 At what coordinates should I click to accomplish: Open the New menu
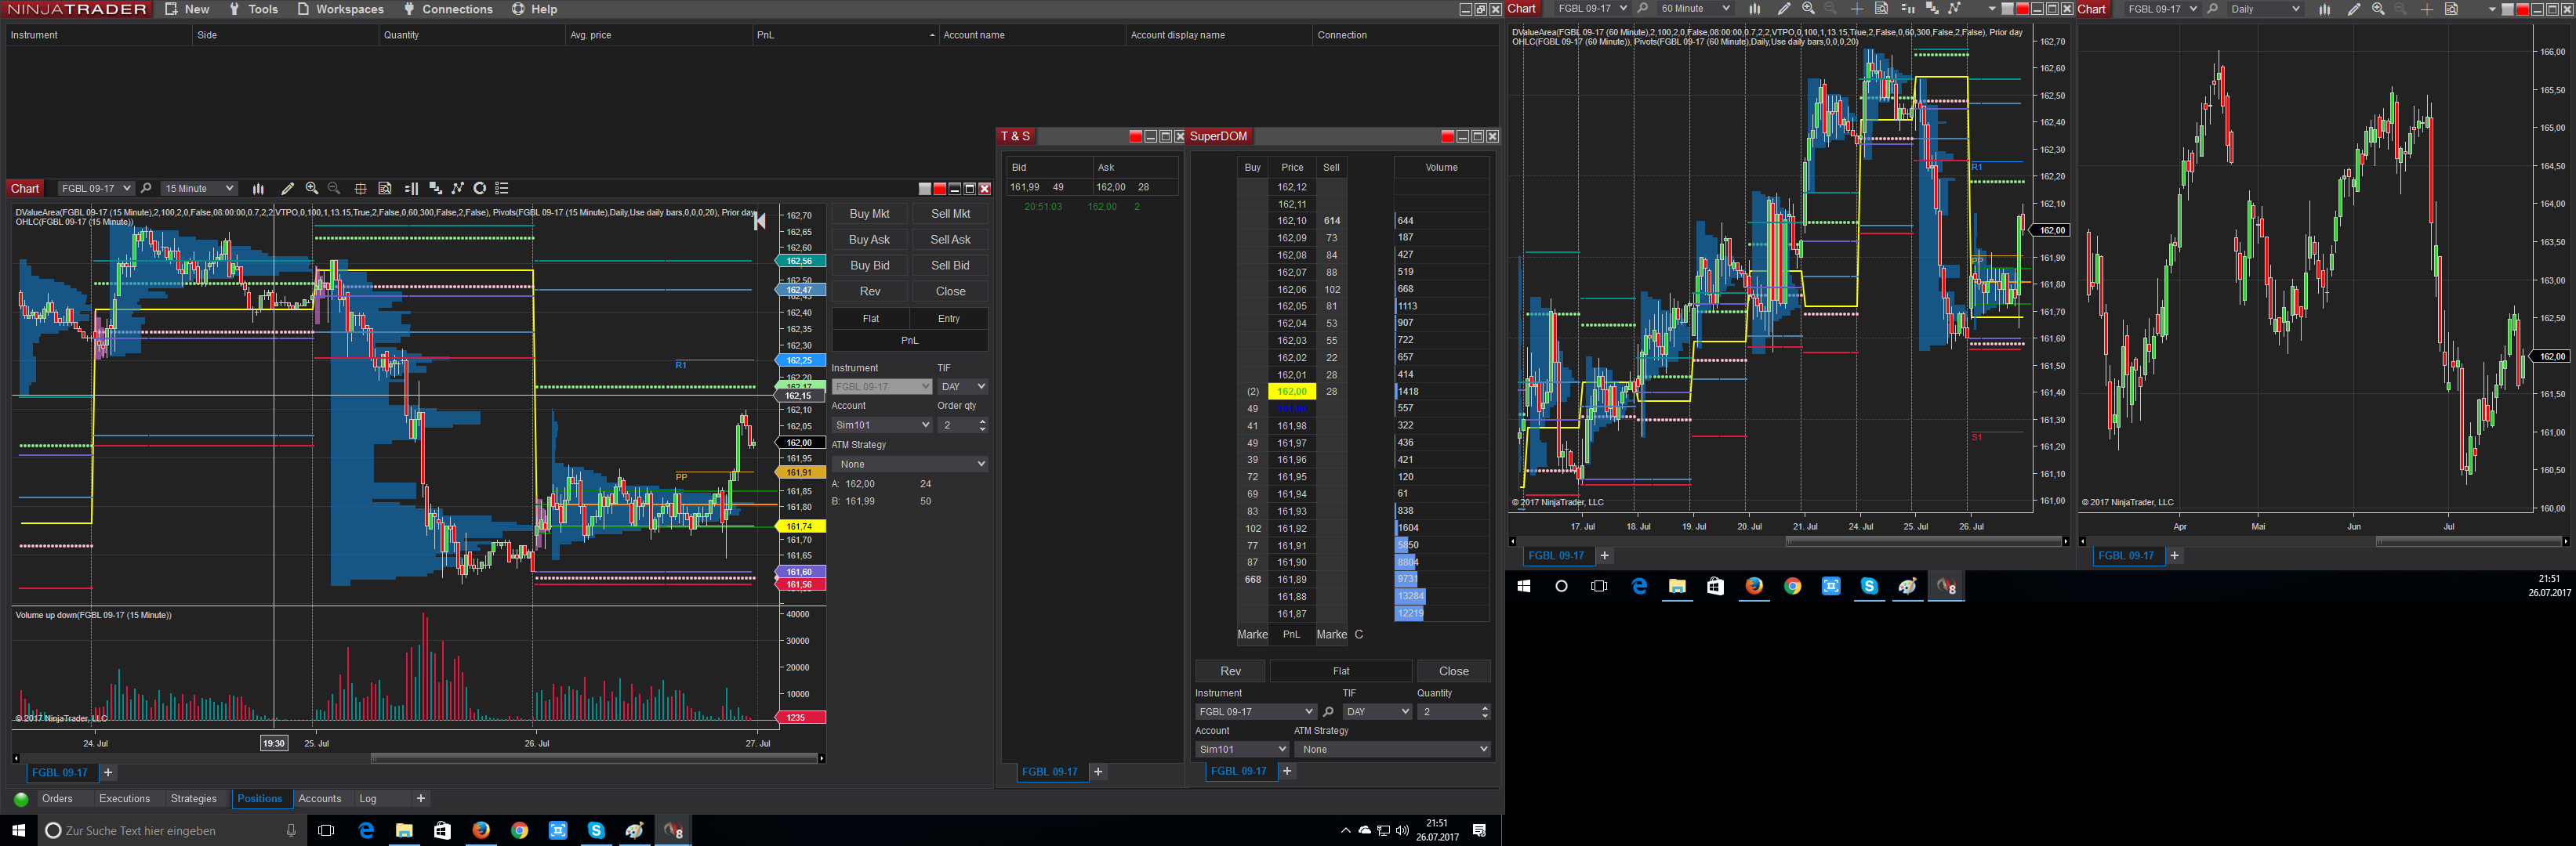tap(187, 9)
